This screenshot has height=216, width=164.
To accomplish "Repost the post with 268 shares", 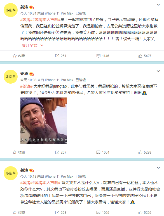I will click(61, 213).
